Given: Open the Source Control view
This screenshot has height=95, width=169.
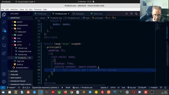Looking at the screenshot, I should point(4,30).
